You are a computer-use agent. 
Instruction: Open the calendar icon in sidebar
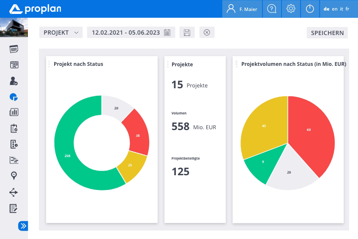tap(14, 49)
